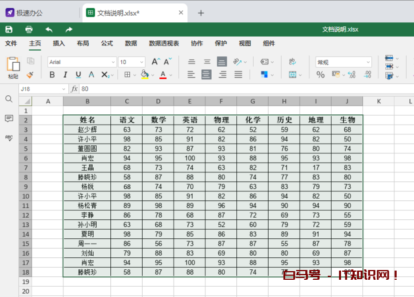
Task: Switch to the 公式 tab
Action: point(107,43)
